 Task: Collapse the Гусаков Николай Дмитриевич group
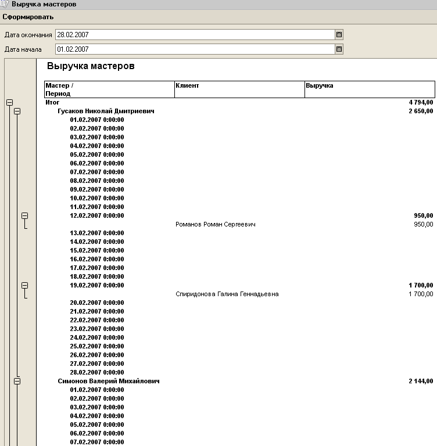(x=17, y=111)
